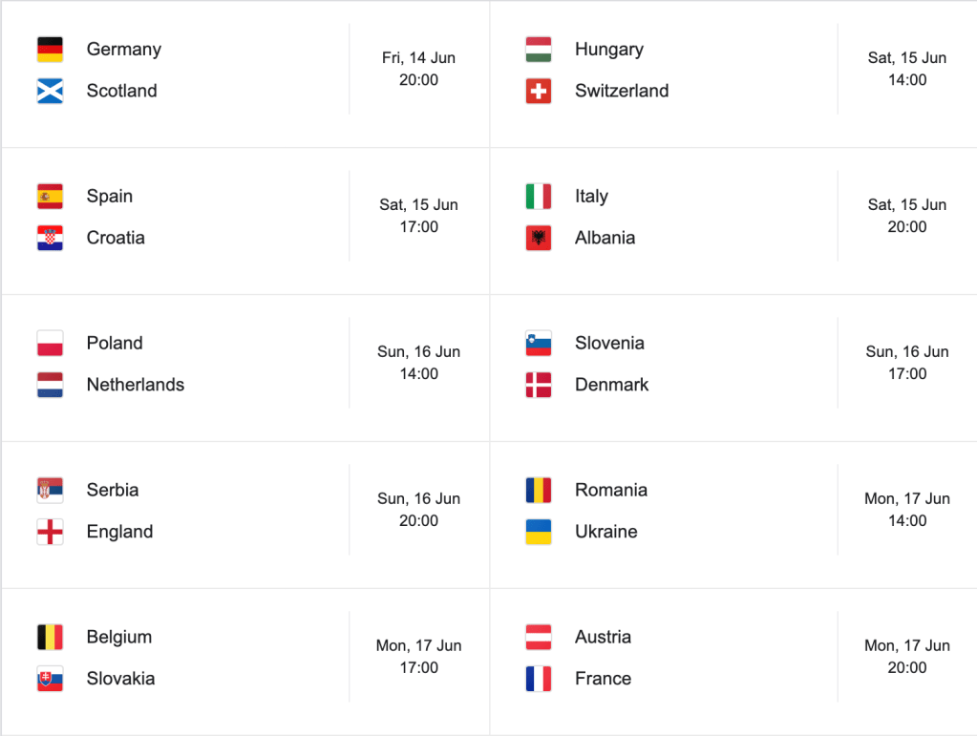This screenshot has height=736, width=977.
Task: Click the Croatia flag icon
Action: point(50,239)
